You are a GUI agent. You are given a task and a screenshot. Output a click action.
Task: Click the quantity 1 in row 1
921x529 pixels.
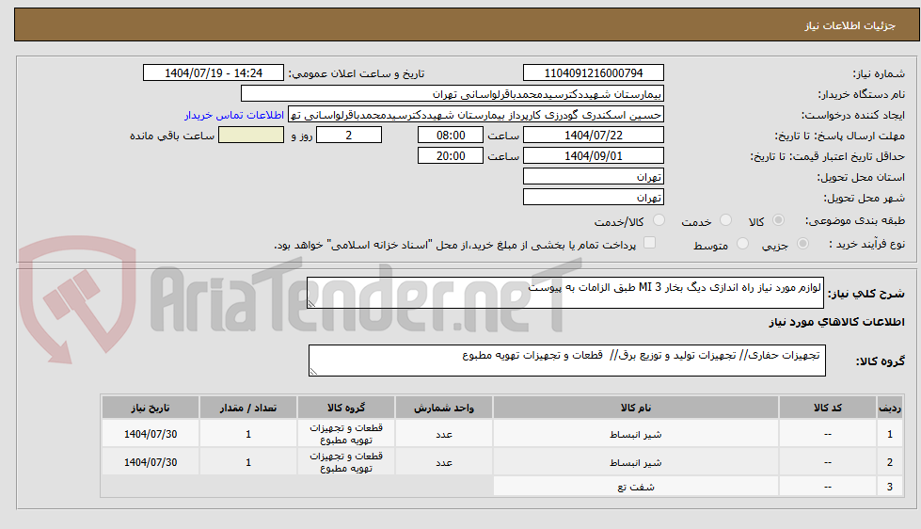coord(248,434)
